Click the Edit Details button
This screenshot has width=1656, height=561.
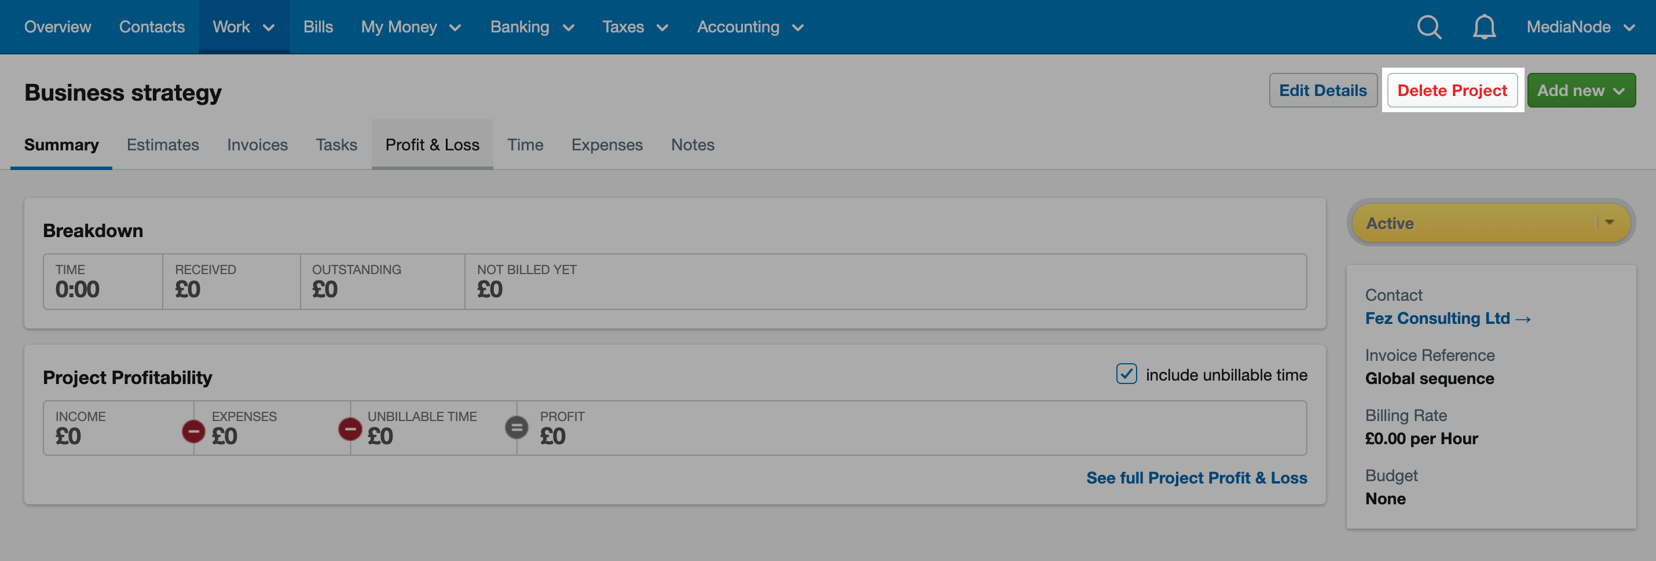tap(1322, 90)
